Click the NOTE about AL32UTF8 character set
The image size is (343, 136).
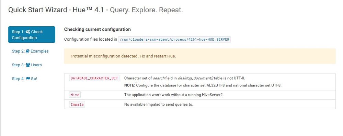point(203,85)
